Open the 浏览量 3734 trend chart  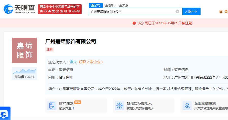coord(24,74)
